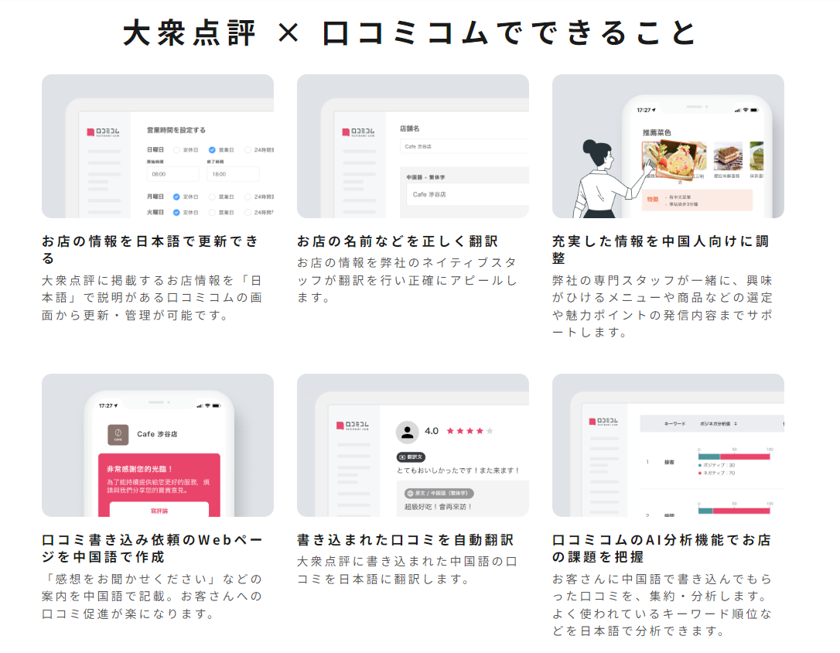Click the 18:00 end time field
This screenshot has width=840, height=653.
click(x=233, y=174)
